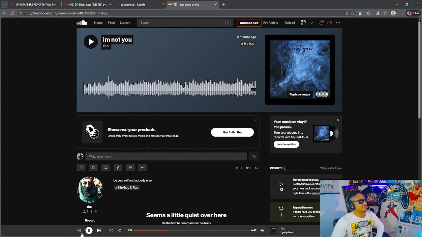Image resolution: width=422 pixels, height=237 pixels.
Task: Open the track more actions menu
Action: (x=142, y=168)
